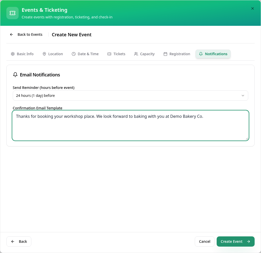Close the Events & Ticketing dialog
Viewport: 261px width, 253px height.
click(x=252, y=8)
